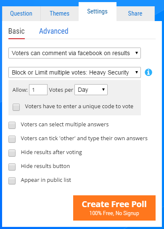Open the Themes tab
The image size is (164, 229).
pos(60,13)
